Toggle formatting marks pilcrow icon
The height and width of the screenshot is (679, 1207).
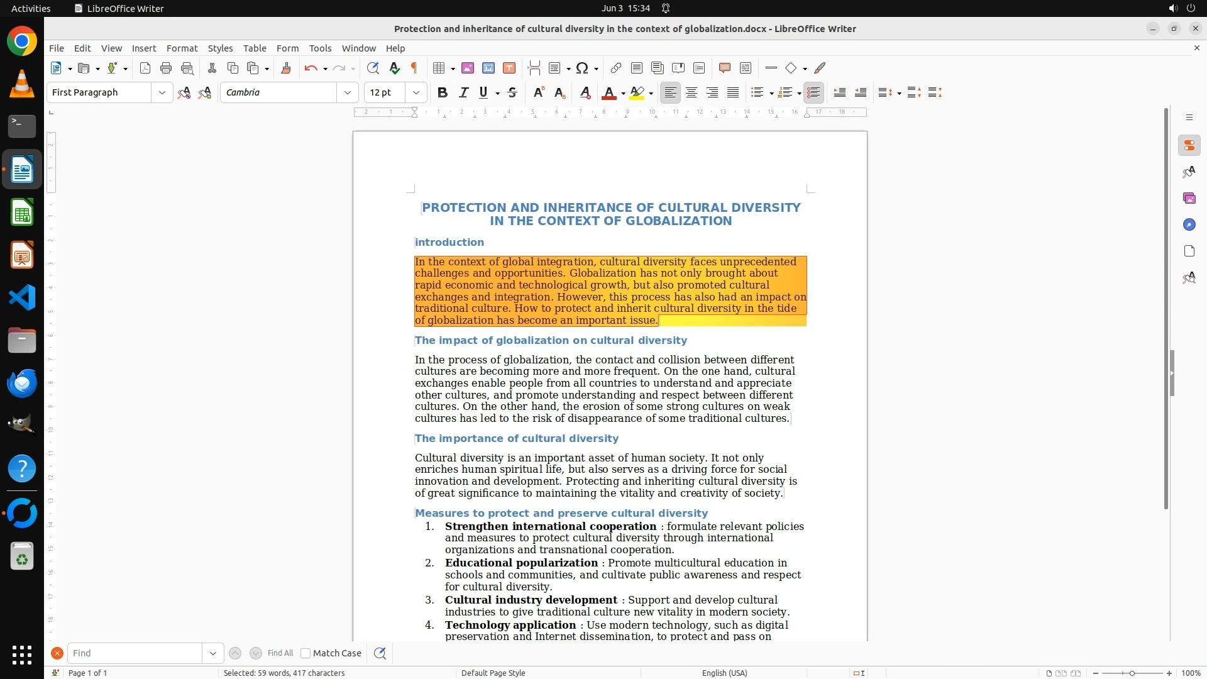414,68
